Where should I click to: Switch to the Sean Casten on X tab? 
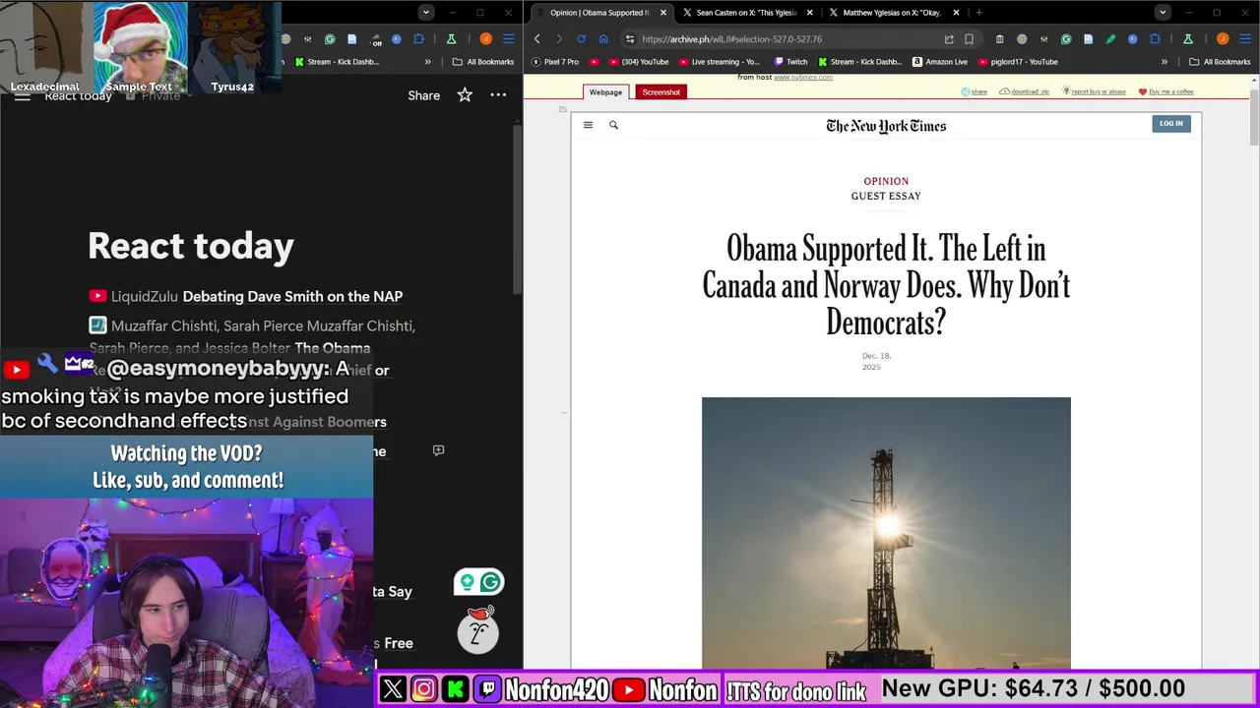tap(745, 13)
